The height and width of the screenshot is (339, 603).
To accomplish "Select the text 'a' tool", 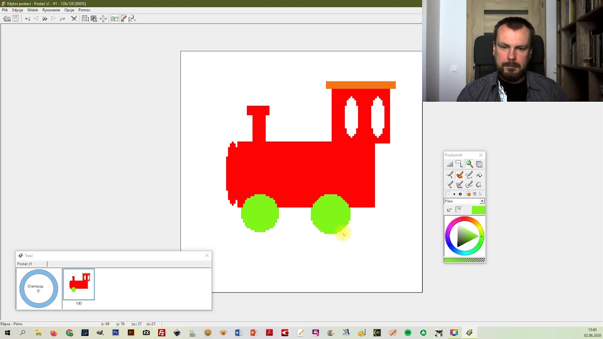I will (x=479, y=185).
